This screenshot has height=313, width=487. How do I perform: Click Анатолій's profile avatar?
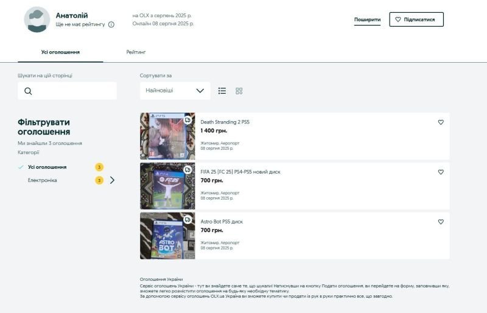click(x=37, y=19)
